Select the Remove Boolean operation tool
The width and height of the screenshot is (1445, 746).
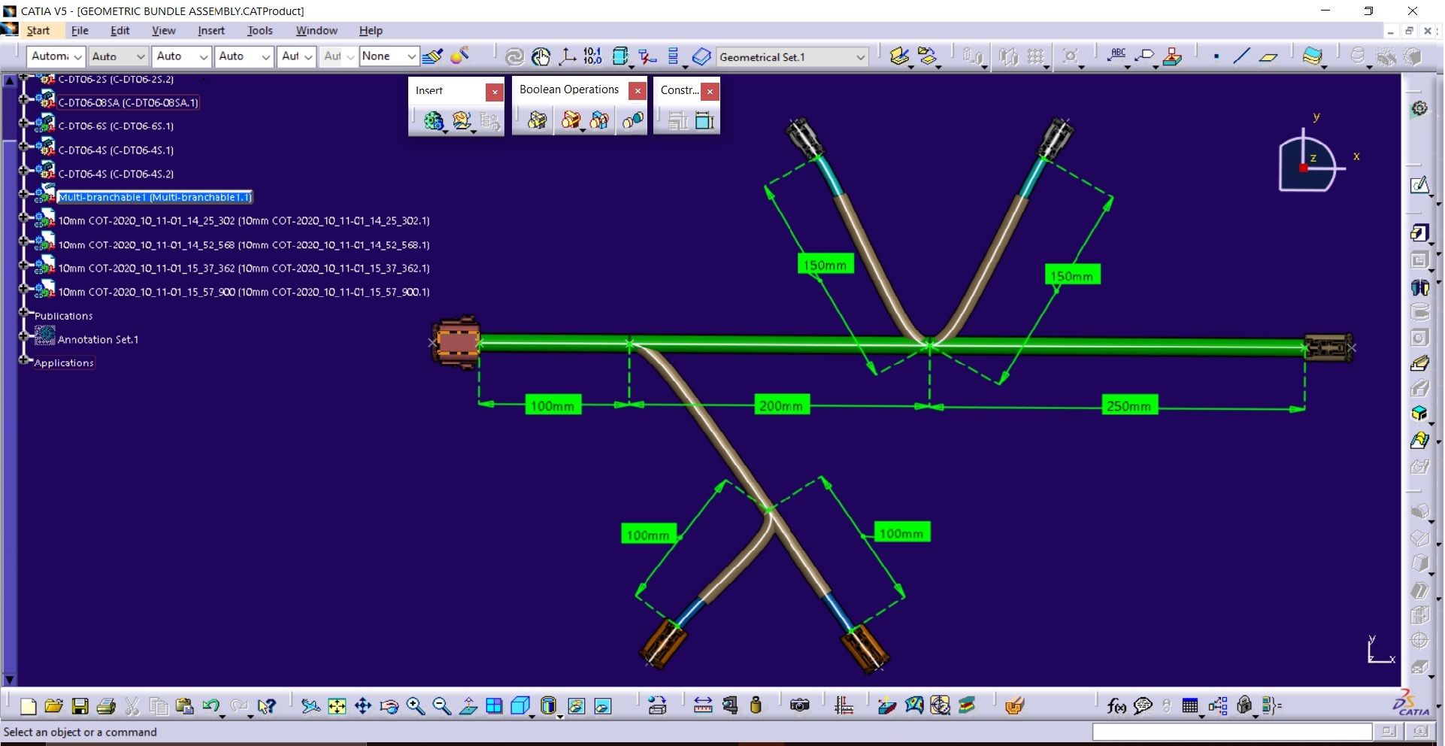(x=570, y=120)
